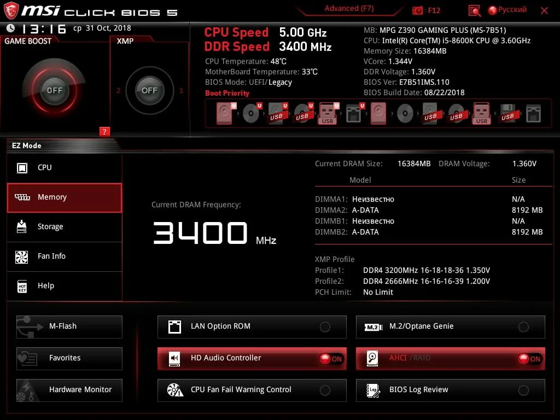Open the CPU section
Image resolution: width=560 pixels, height=420 pixels.
point(65,168)
